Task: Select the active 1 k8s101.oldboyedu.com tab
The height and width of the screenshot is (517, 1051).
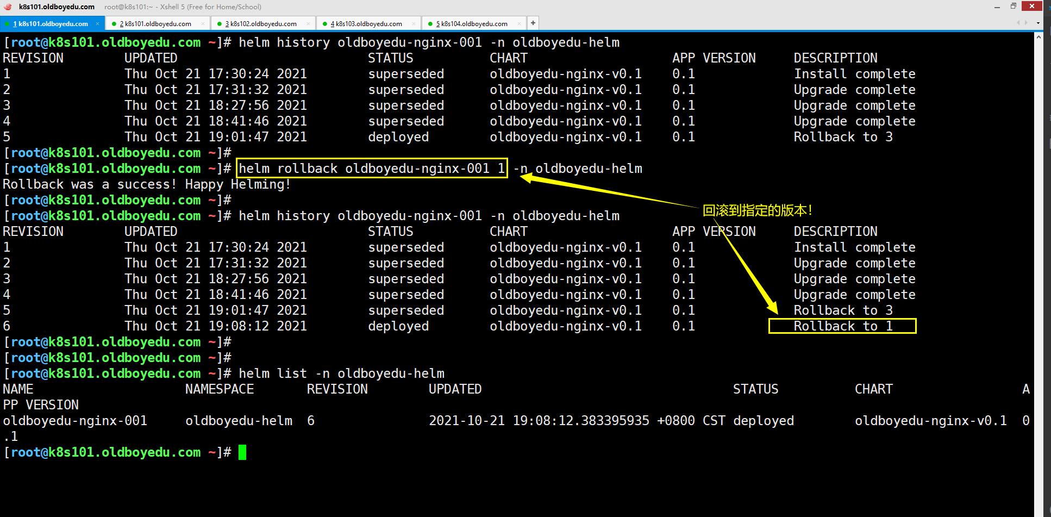Action: (50, 24)
